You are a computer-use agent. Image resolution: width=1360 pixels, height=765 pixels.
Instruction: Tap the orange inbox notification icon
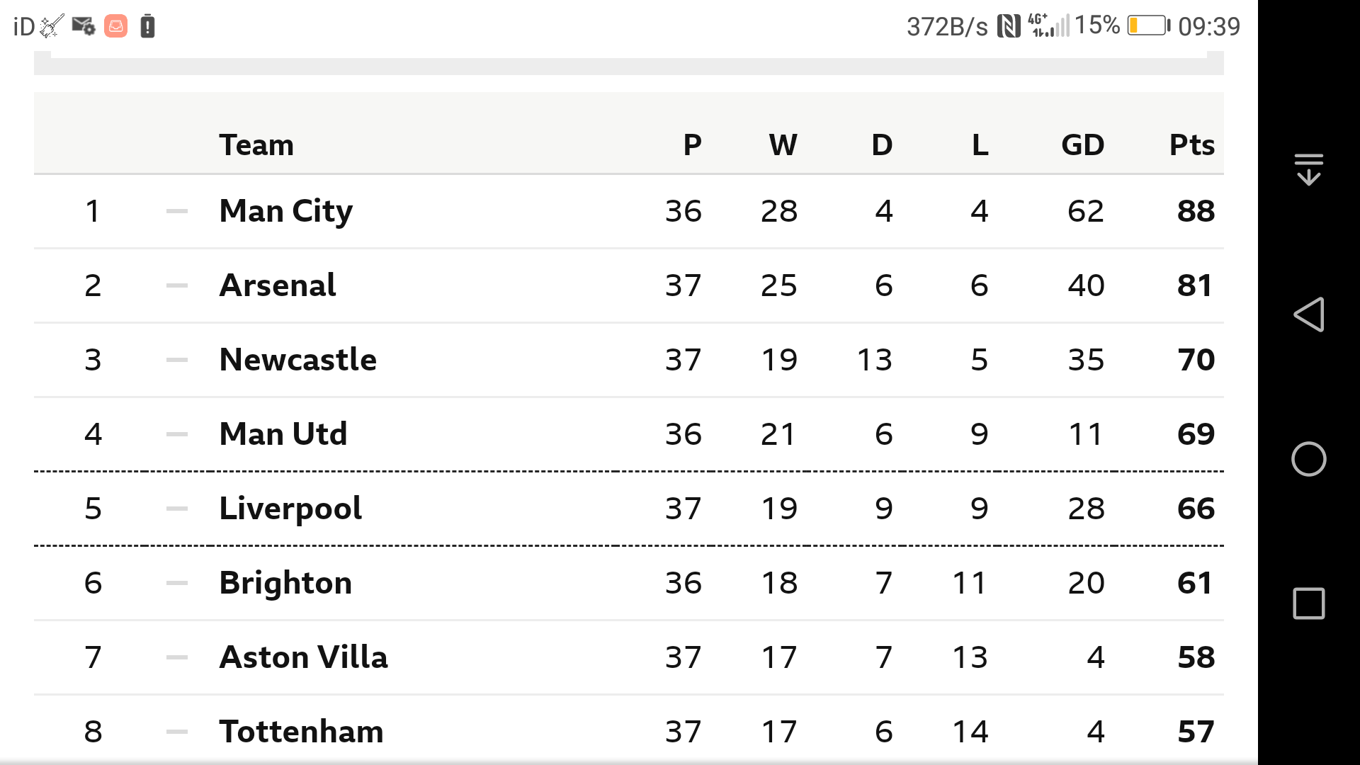(x=116, y=26)
